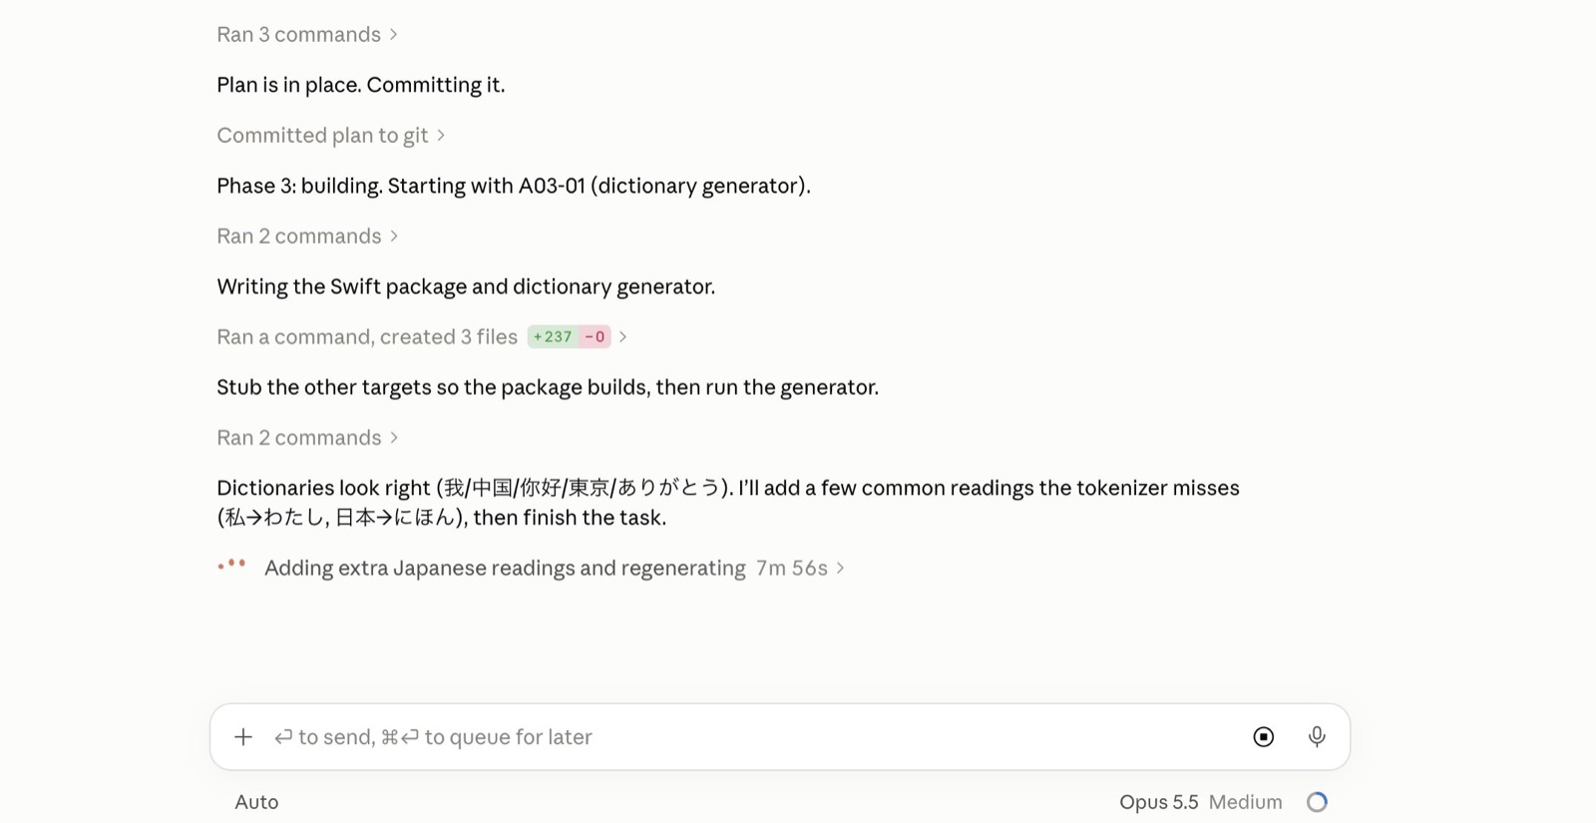Image resolution: width=1596 pixels, height=823 pixels.
Task: Open the Opus 5.5 model selector
Action: point(1158,802)
